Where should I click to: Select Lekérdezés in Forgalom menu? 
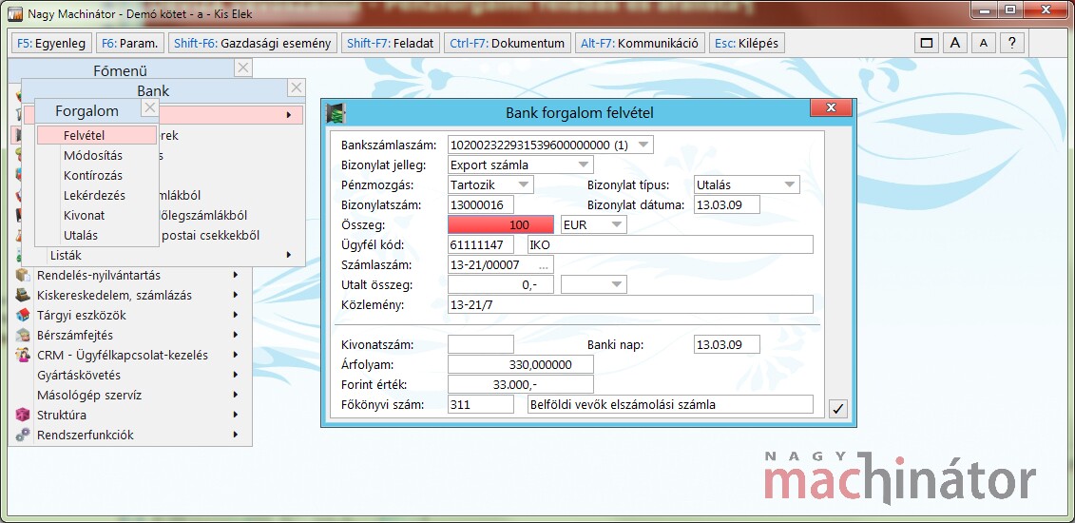pos(97,195)
